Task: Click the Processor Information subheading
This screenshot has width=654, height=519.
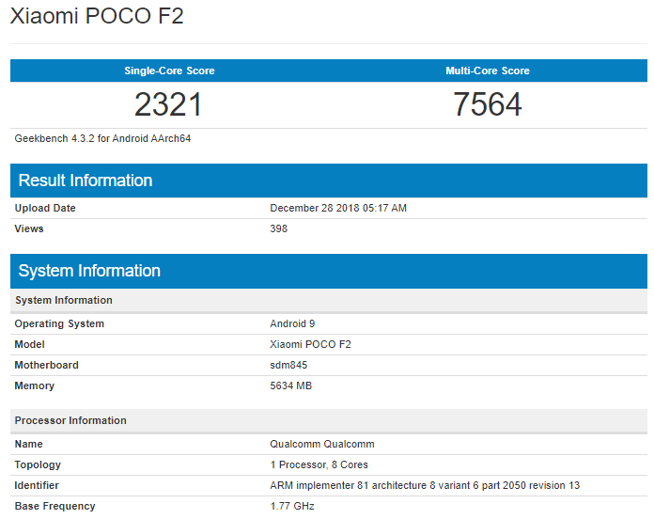Action: pyautogui.click(x=70, y=420)
